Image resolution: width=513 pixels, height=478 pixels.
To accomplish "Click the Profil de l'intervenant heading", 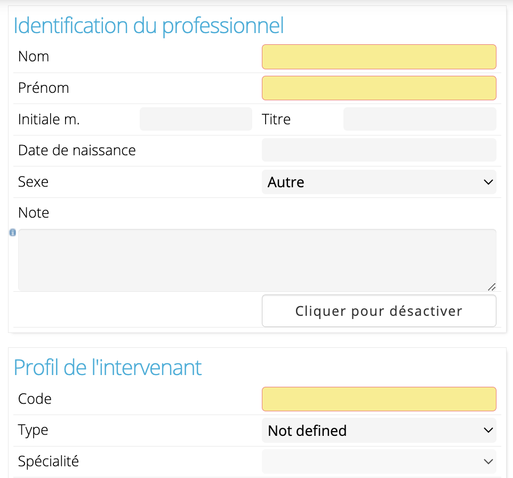I will (x=108, y=368).
